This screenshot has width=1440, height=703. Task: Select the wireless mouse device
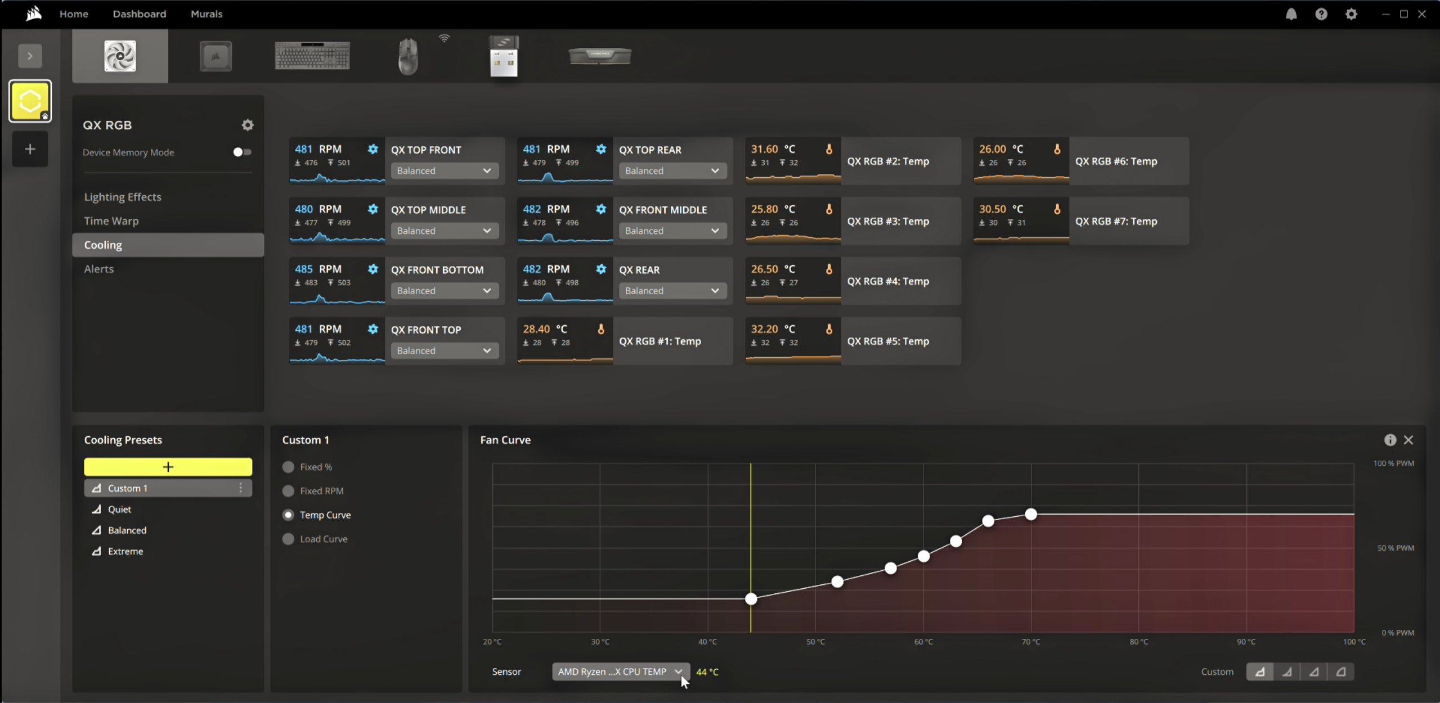click(x=409, y=55)
